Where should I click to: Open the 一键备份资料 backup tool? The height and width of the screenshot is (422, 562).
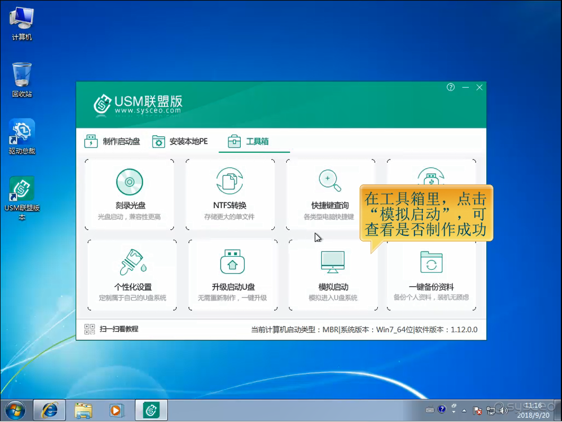pos(431,275)
